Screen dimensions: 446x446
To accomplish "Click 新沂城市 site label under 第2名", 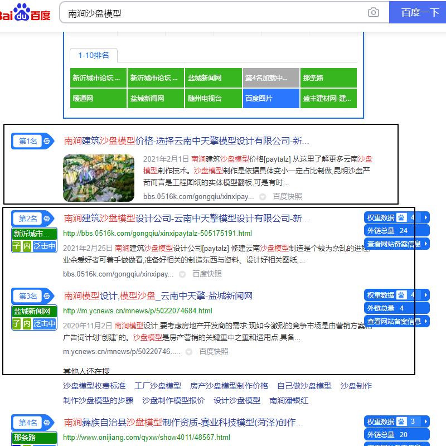I will 35,234.
